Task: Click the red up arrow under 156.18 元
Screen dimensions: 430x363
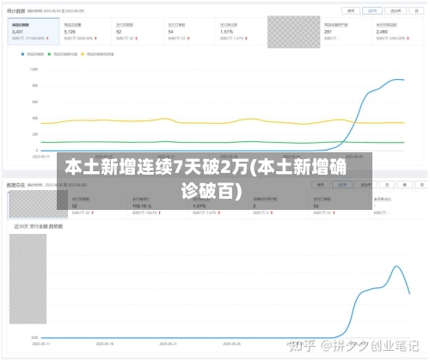Action: point(159,213)
